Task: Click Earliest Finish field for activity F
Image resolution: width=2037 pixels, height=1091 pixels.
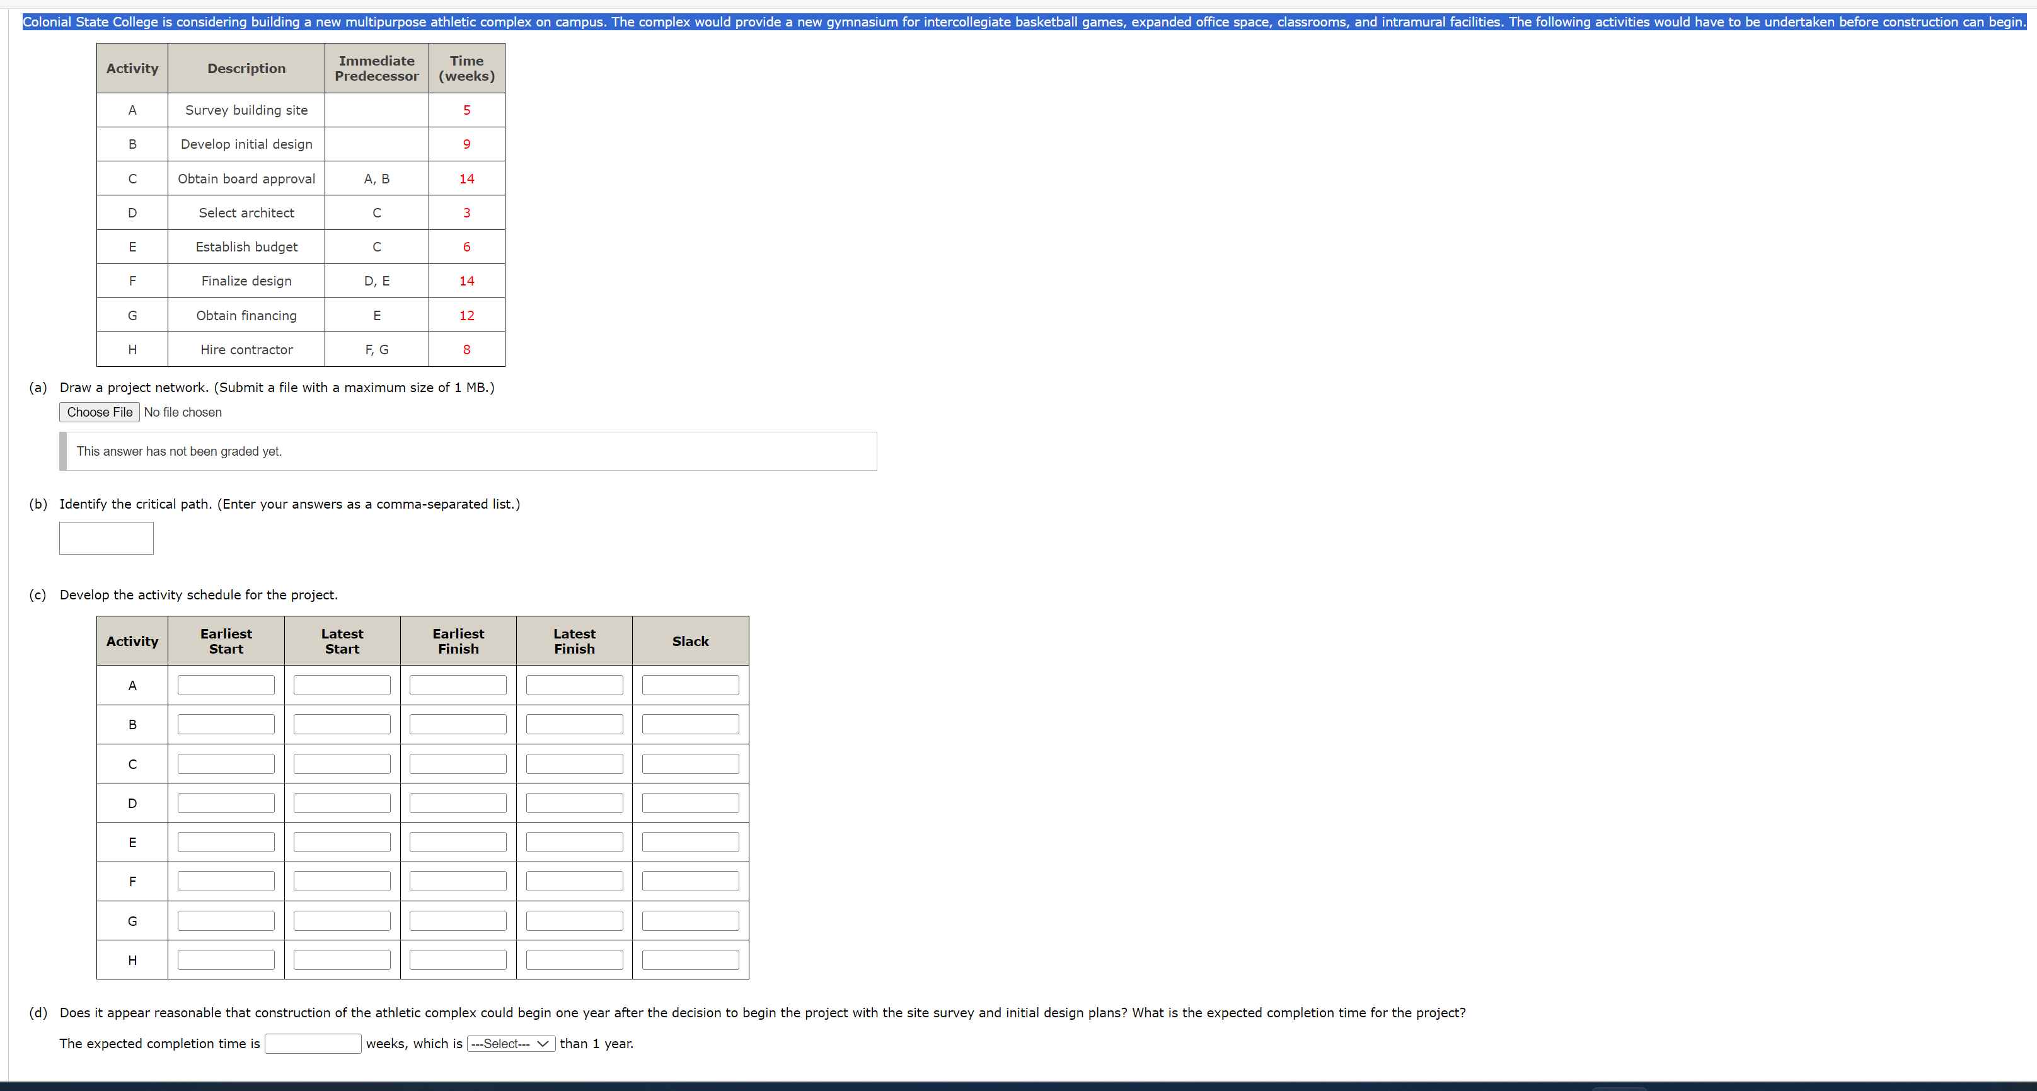Action: [458, 880]
